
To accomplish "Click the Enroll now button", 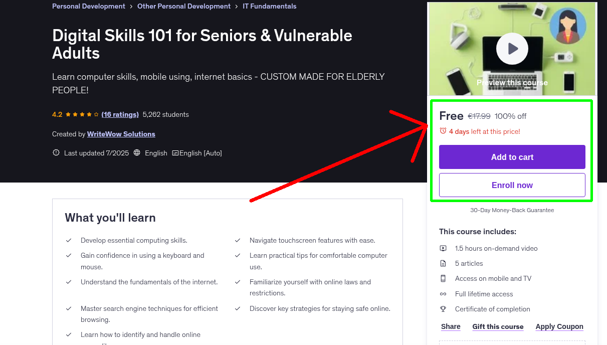I will coord(512,185).
